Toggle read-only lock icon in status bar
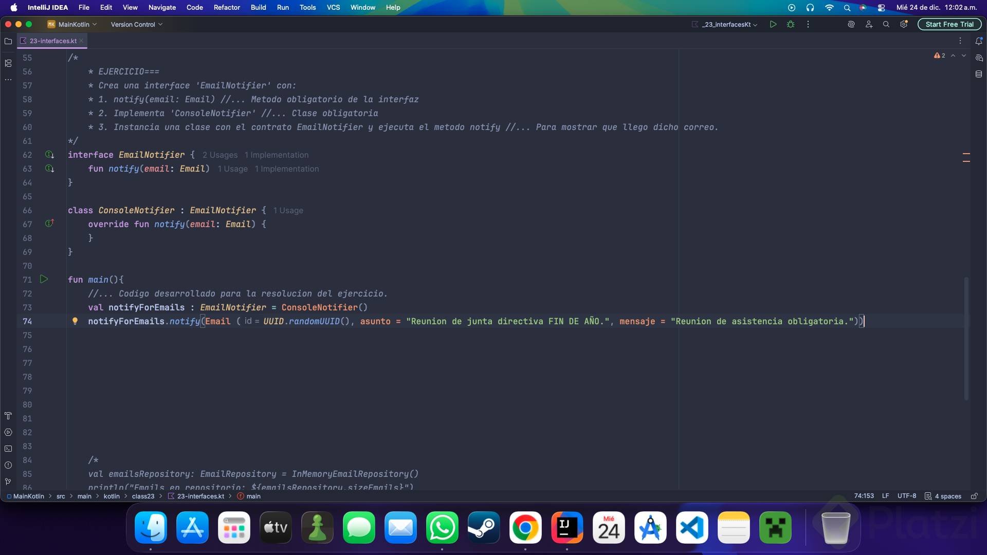Screen dimensions: 987x555 (974, 496)
